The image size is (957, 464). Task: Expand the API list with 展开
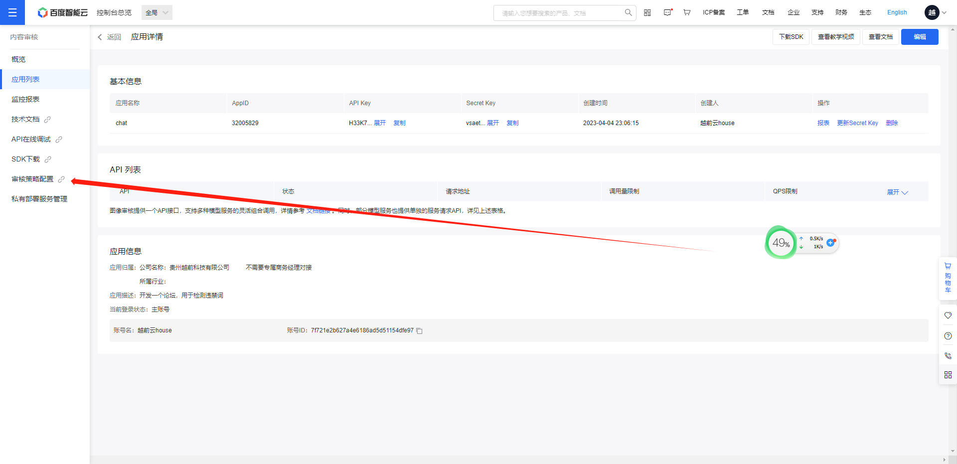(x=897, y=192)
